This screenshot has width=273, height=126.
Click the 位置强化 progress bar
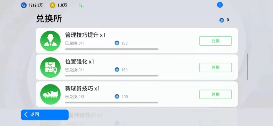point(111,76)
